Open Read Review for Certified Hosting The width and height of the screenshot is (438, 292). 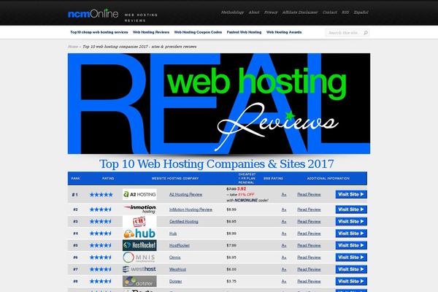[x=309, y=221]
